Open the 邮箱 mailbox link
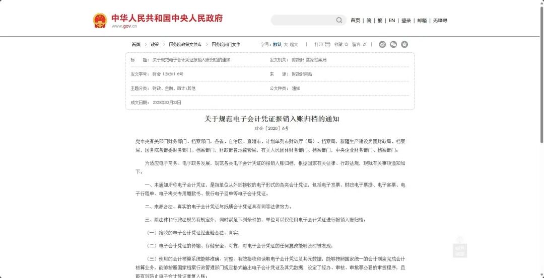Image resolution: width=544 pixels, height=278 pixels. coord(422,21)
